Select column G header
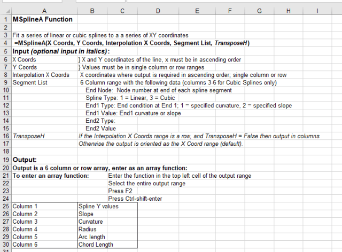This screenshot has height=252, width=342. [259, 11]
